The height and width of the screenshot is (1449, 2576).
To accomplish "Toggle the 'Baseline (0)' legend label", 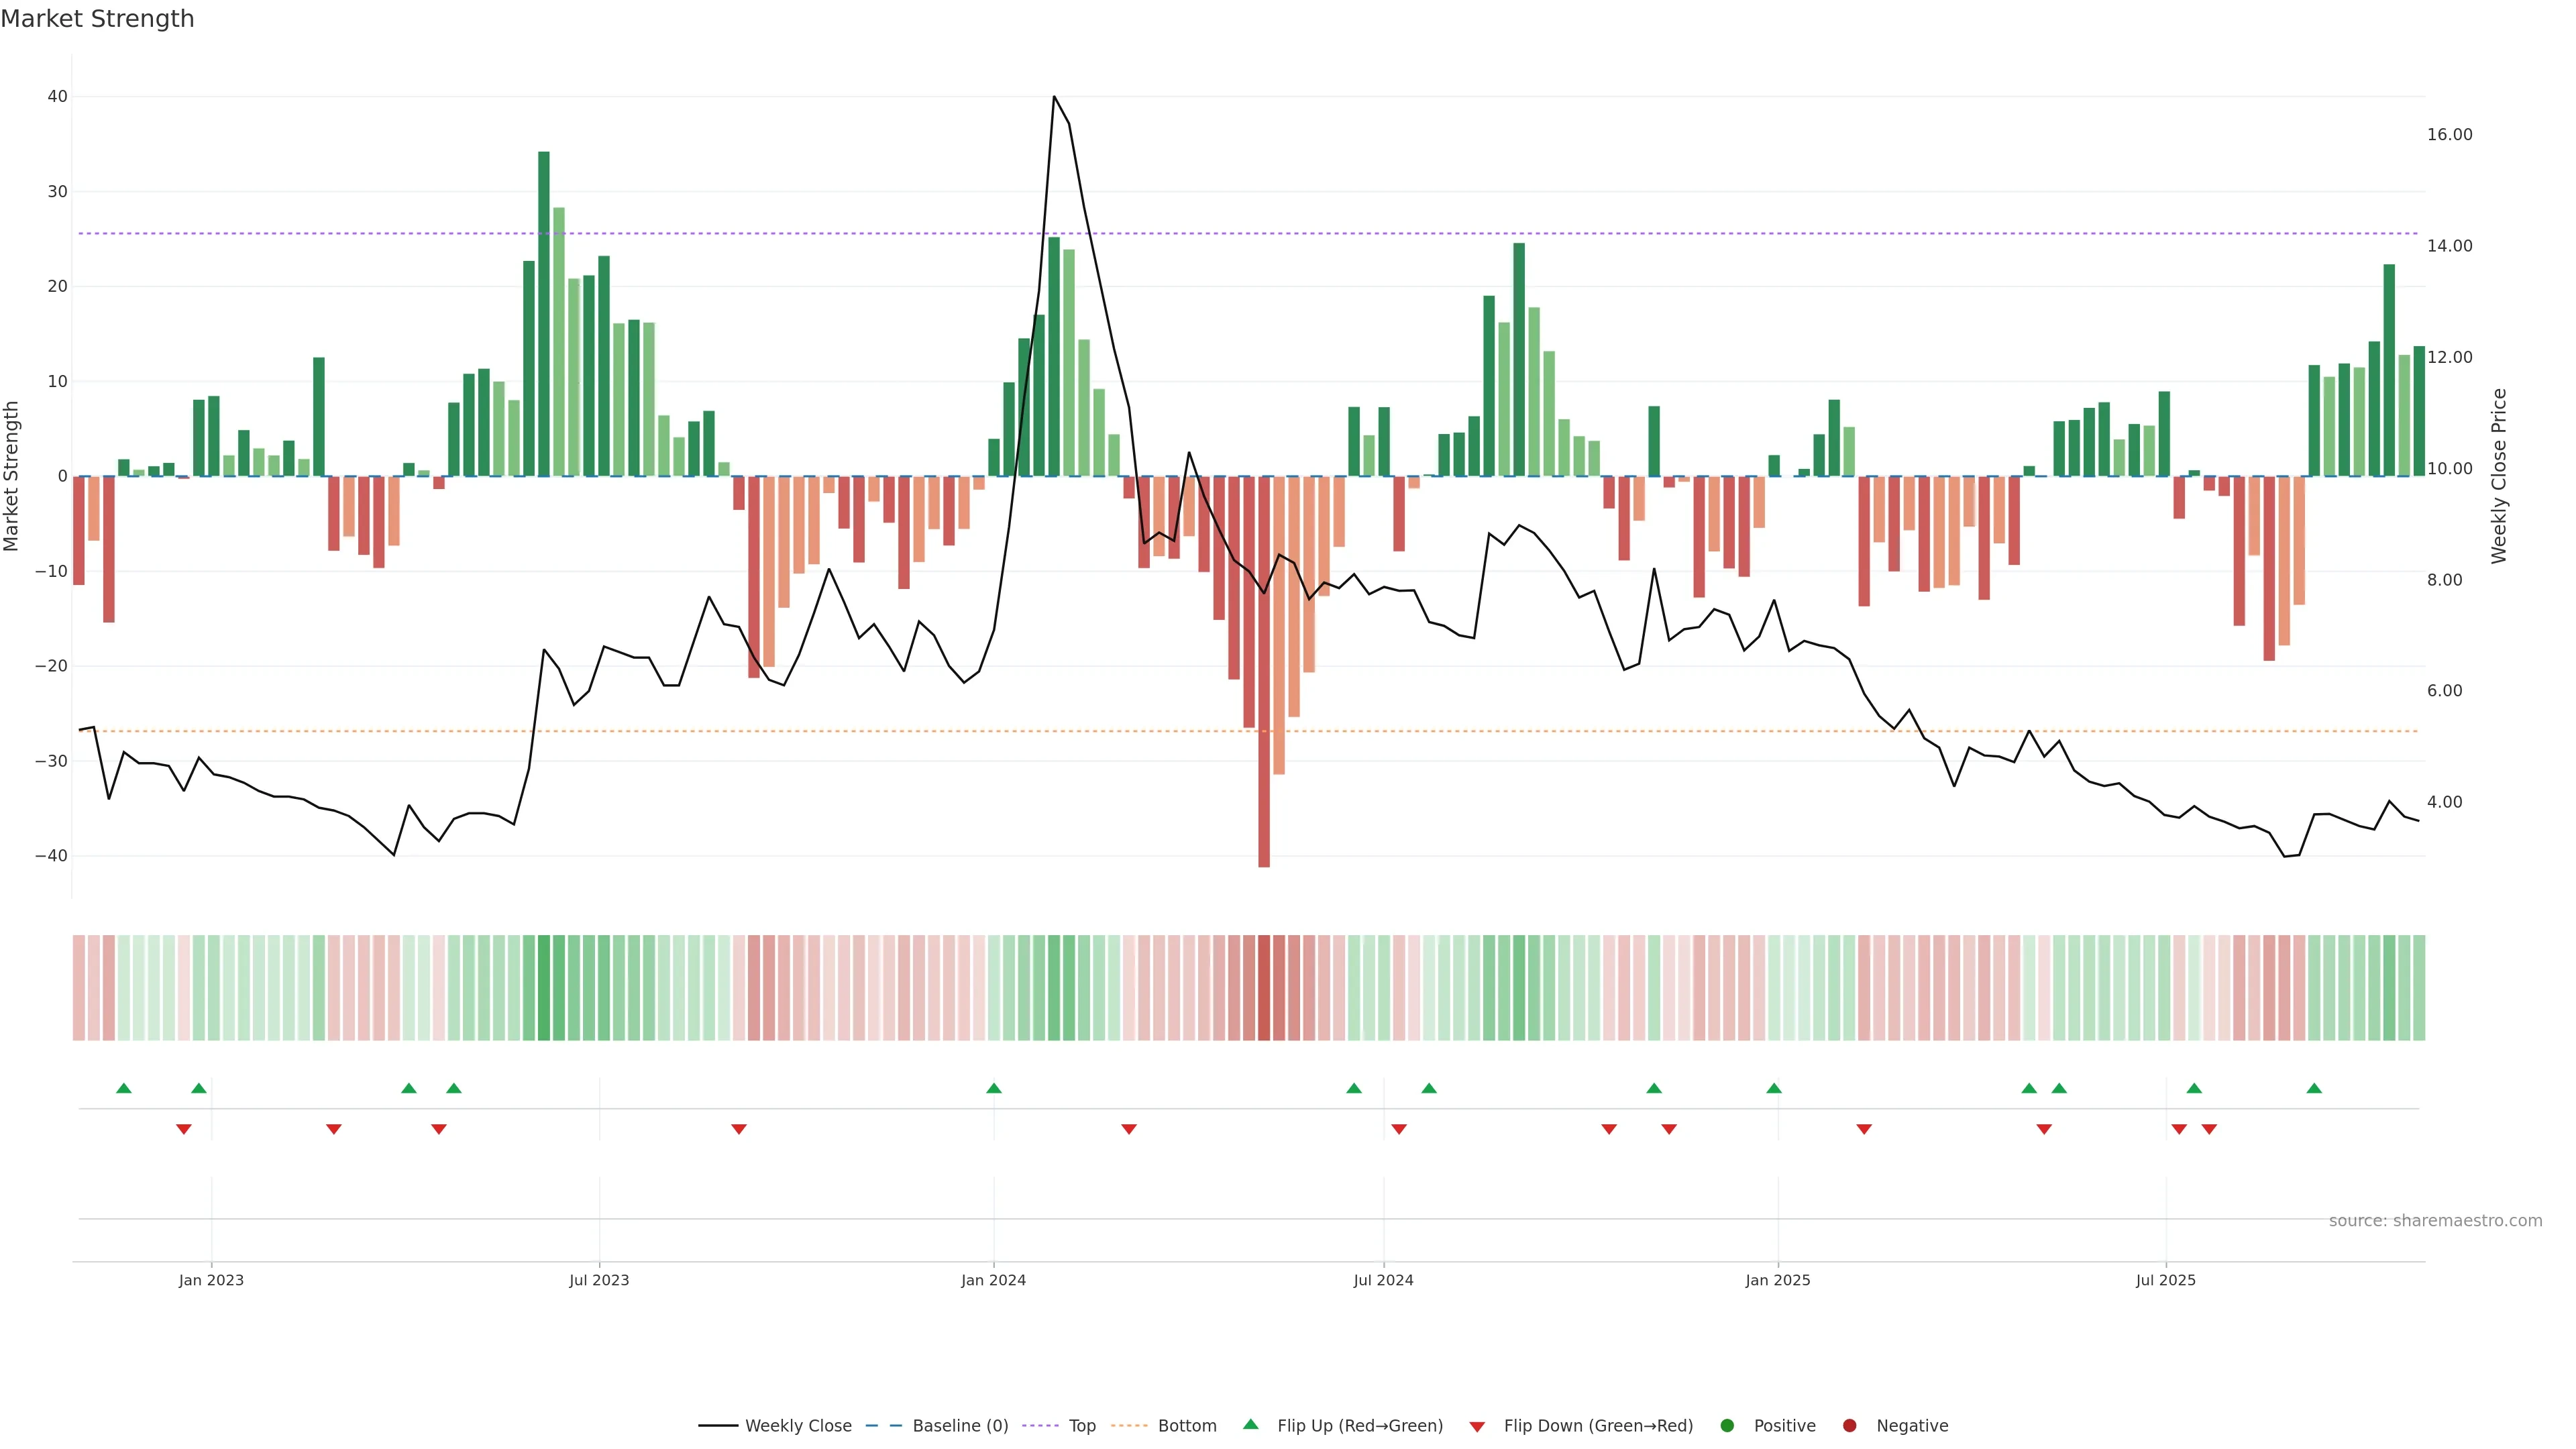I will tap(960, 1426).
